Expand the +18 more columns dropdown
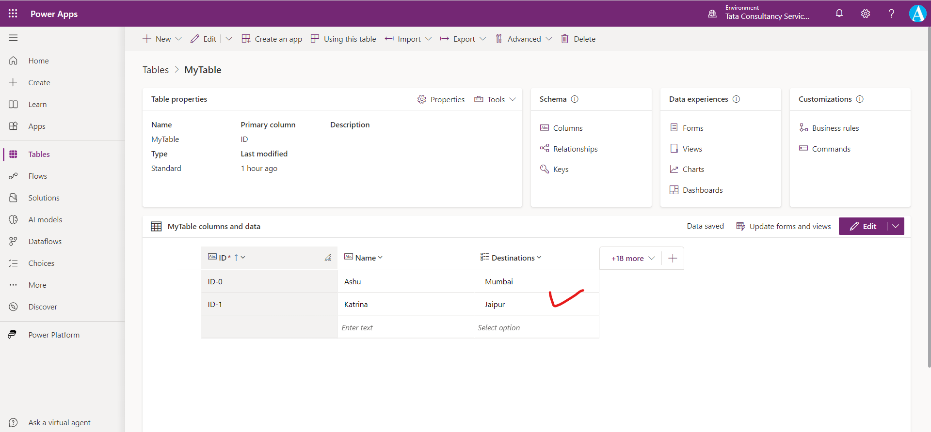Viewport: 931px width, 432px height. 633,258
